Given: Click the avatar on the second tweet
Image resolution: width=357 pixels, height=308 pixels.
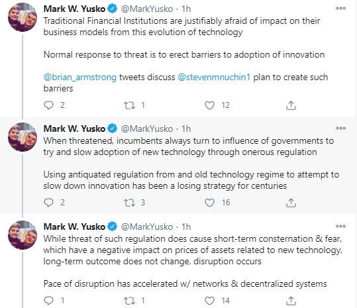Looking at the screenshot, I should pyautogui.click(x=23, y=137).
